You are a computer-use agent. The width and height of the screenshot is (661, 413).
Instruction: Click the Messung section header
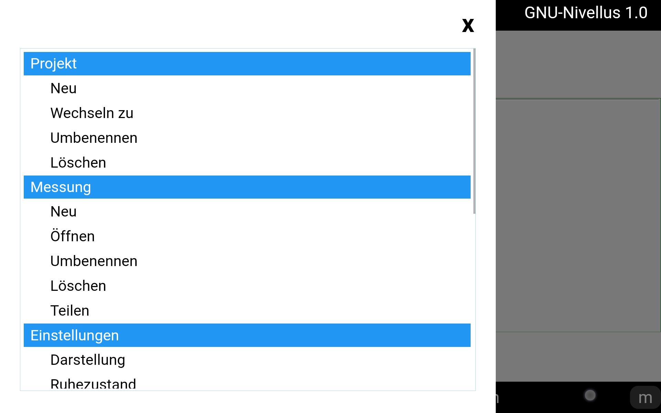[x=247, y=187]
